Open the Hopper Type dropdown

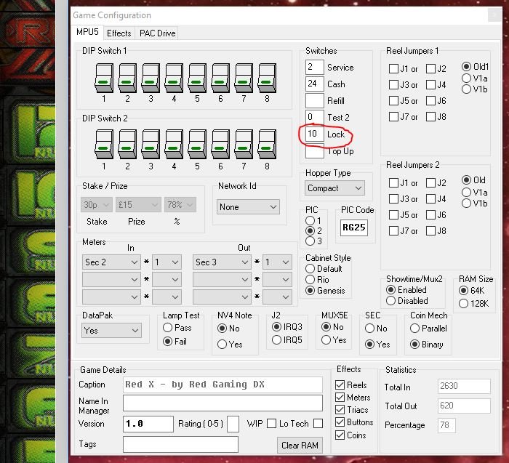[x=334, y=188]
